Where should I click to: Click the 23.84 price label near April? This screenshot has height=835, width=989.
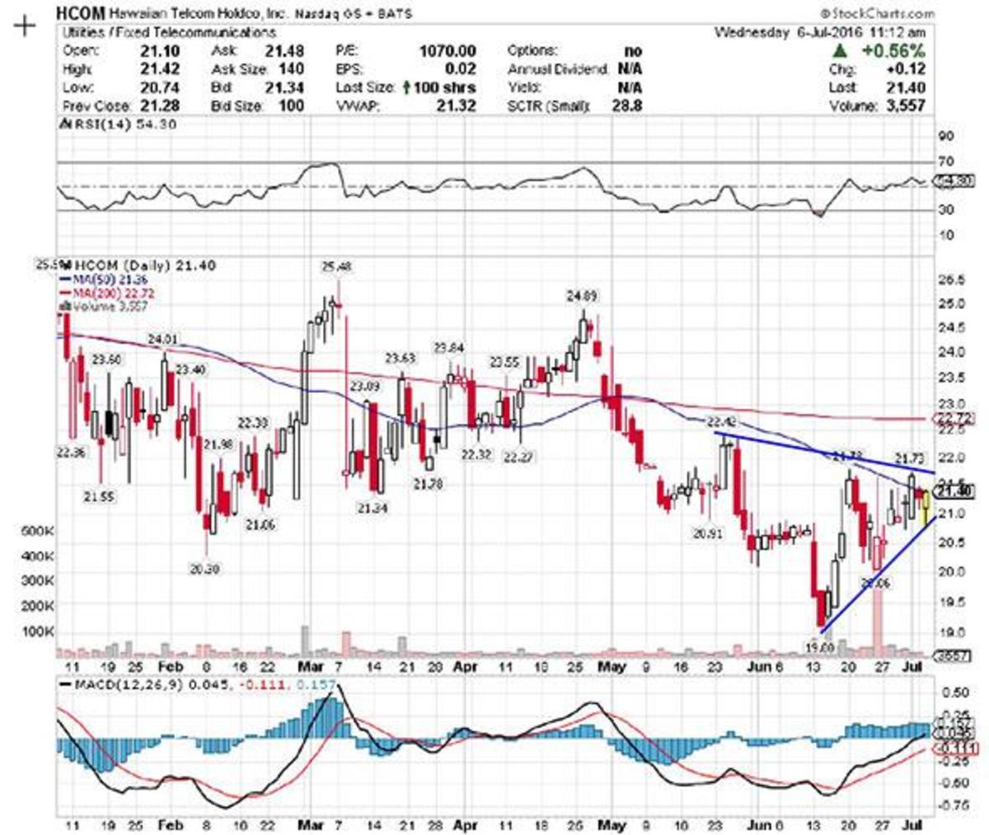click(x=449, y=349)
